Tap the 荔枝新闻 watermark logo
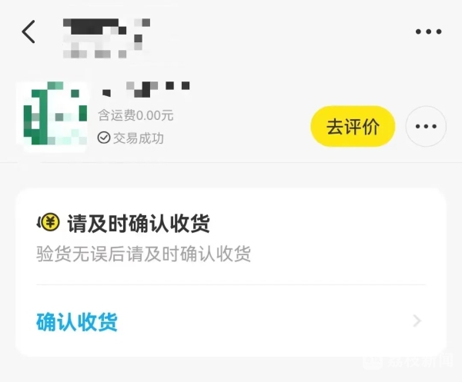Viewport: 462px width, 382px height. [x=373, y=361]
